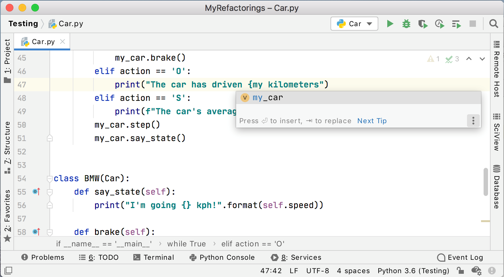The image size is (504, 277).
Task: Click the grayed-out stop button
Action: click(x=473, y=24)
